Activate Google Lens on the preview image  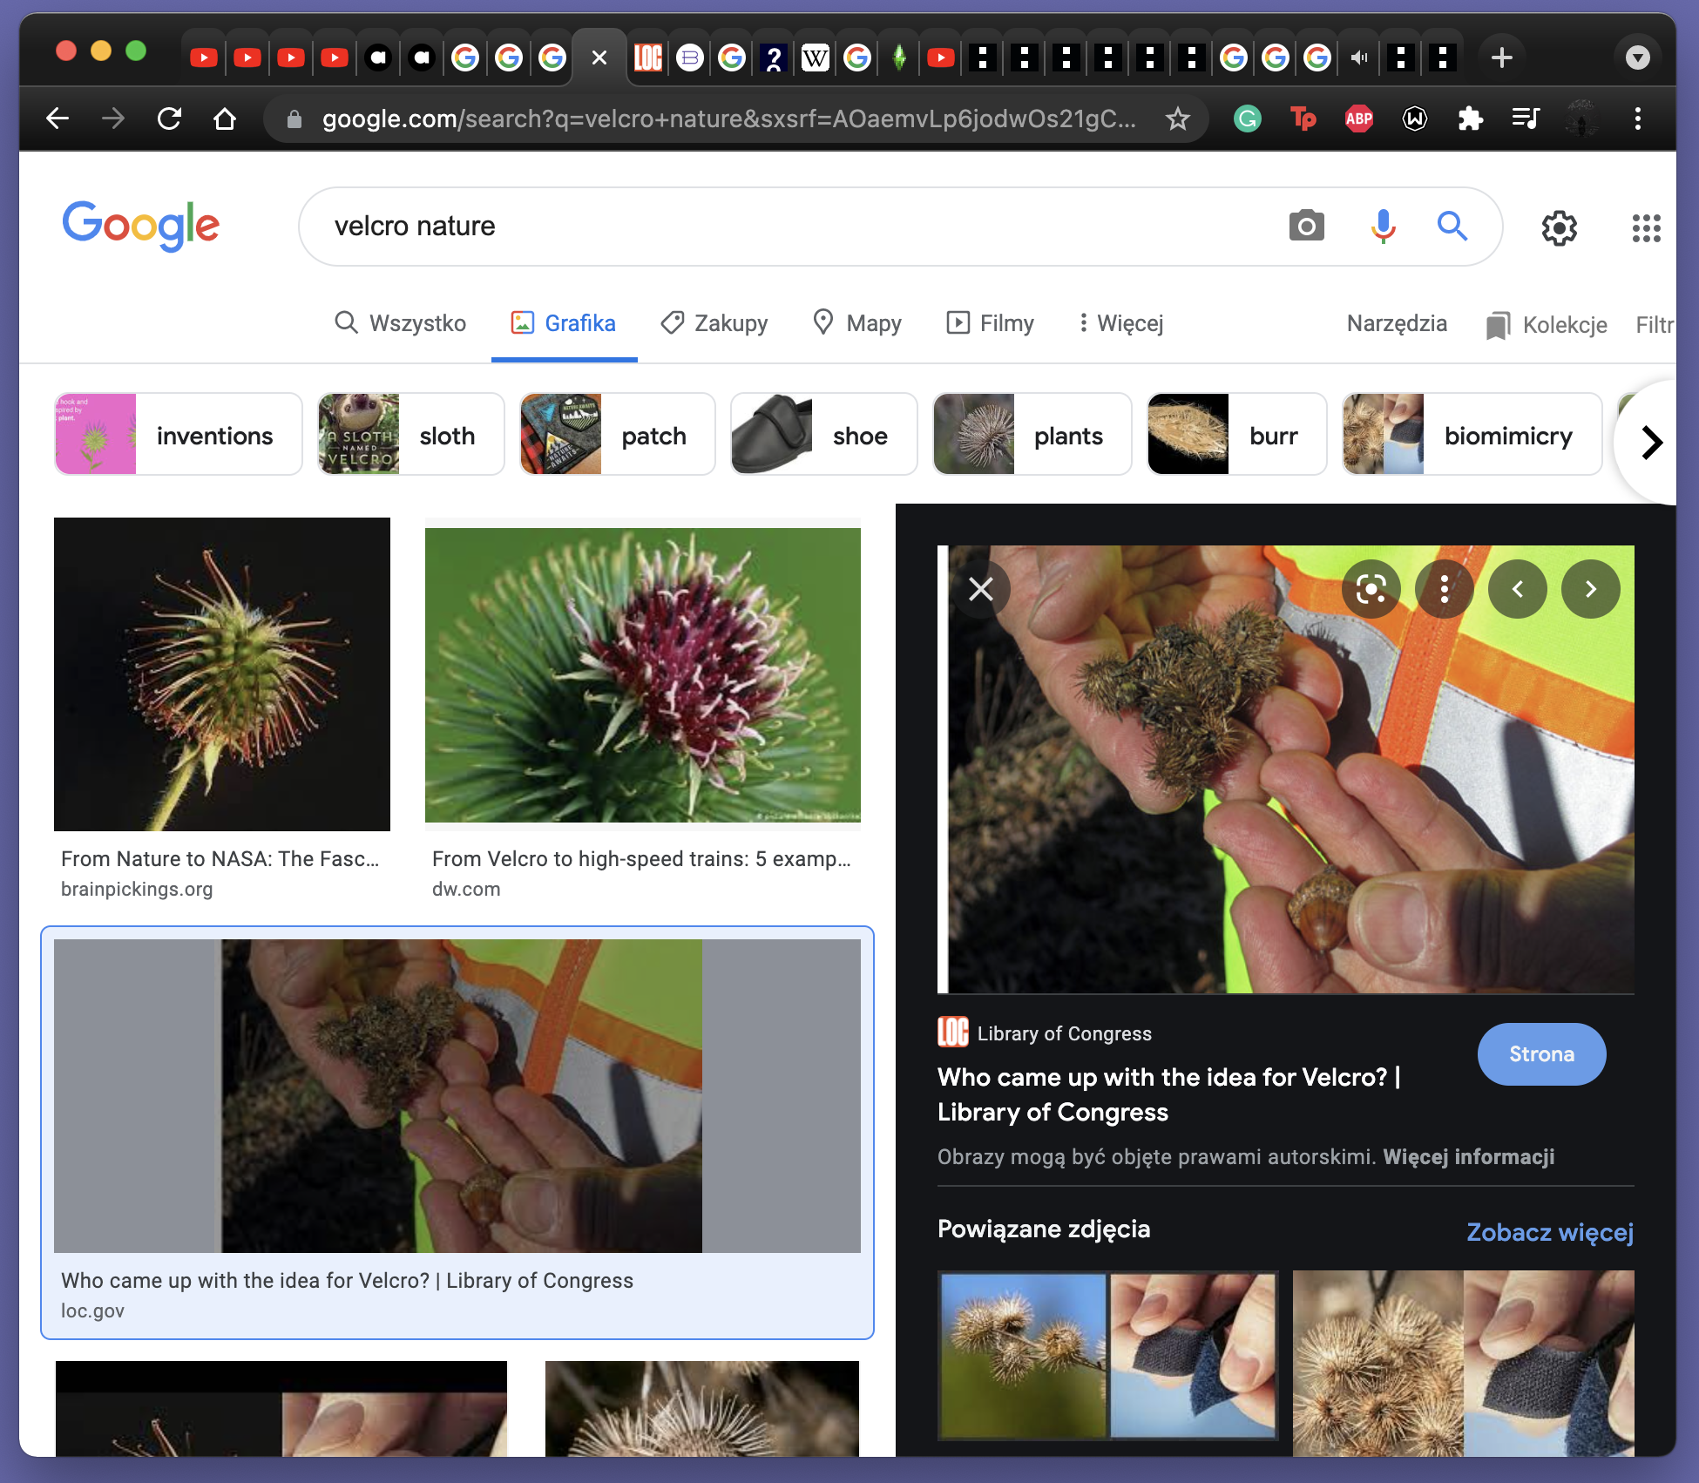pyautogui.click(x=1371, y=589)
